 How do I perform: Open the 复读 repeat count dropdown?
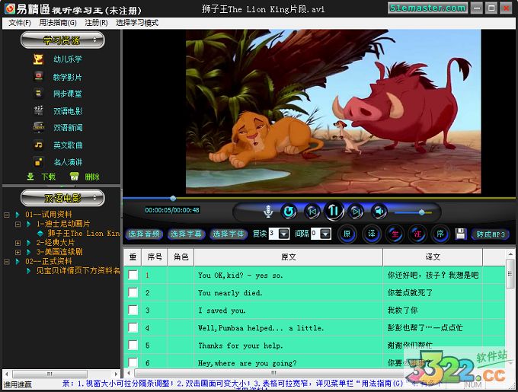pyautogui.click(x=284, y=234)
